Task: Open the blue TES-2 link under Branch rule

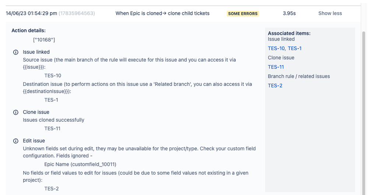Action: coord(275,86)
